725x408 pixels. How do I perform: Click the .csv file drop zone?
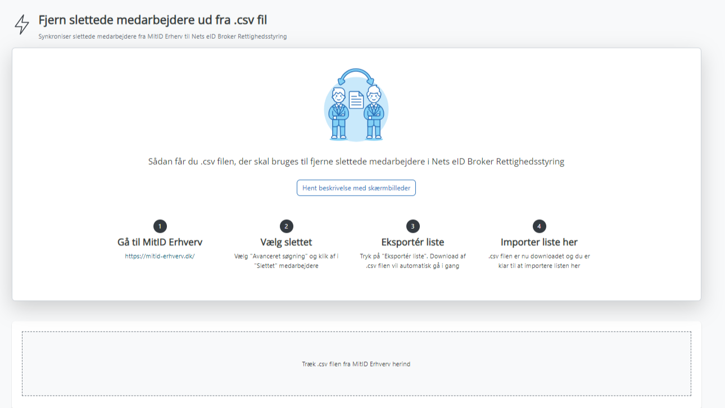pos(356,364)
